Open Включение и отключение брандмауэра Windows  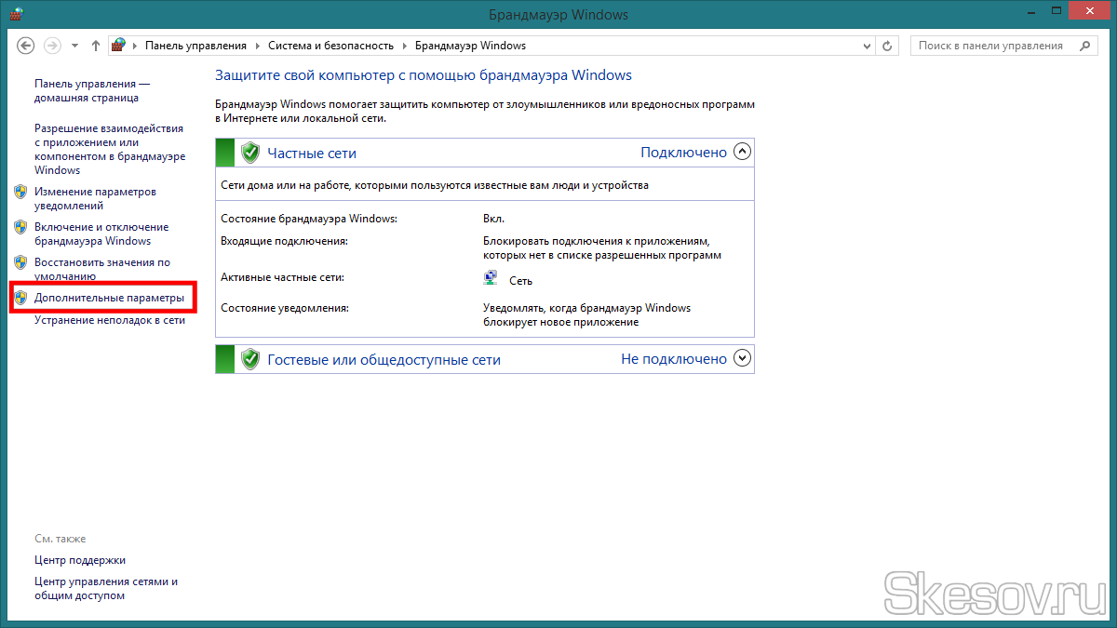pyautogui.click(x=101, y=234)
